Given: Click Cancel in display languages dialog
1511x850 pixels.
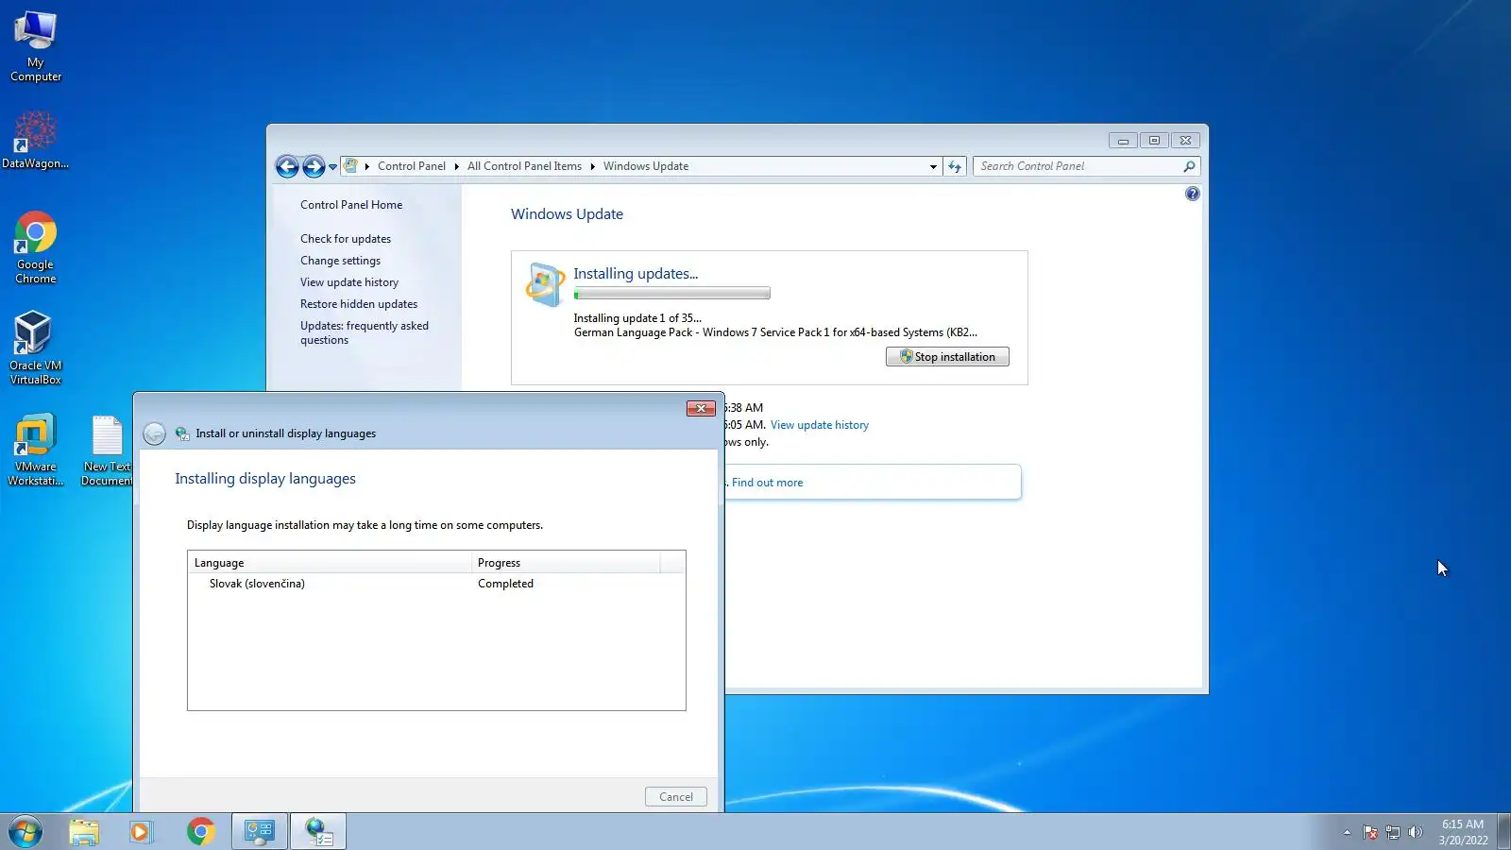Looking at the screenshot, I should pos(676,797).
